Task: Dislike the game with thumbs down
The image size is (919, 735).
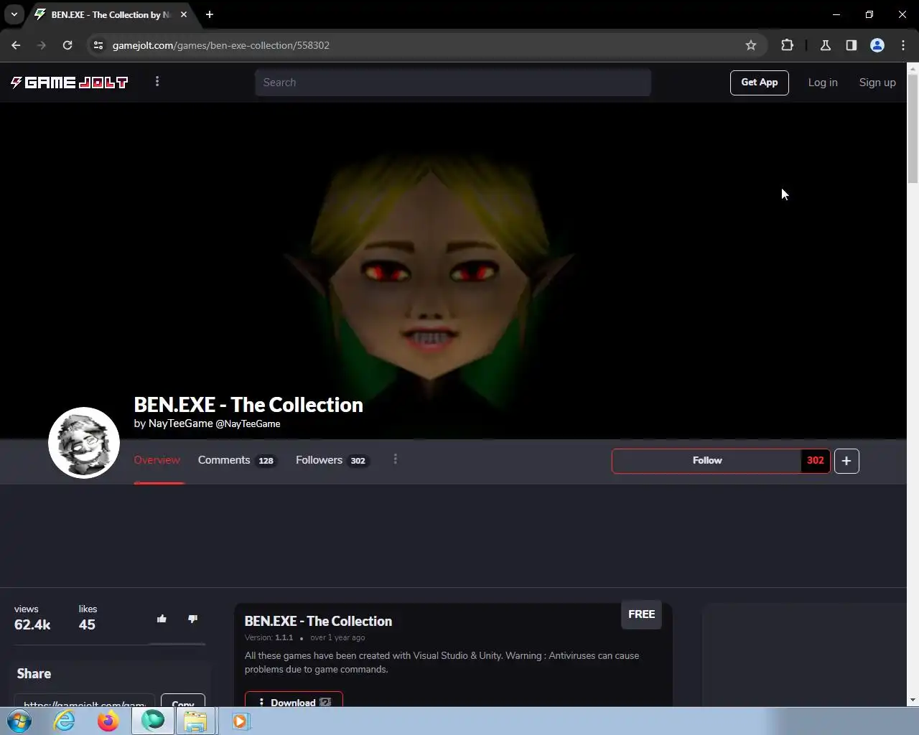Action: pyautogui.click(x=192, y=619)
